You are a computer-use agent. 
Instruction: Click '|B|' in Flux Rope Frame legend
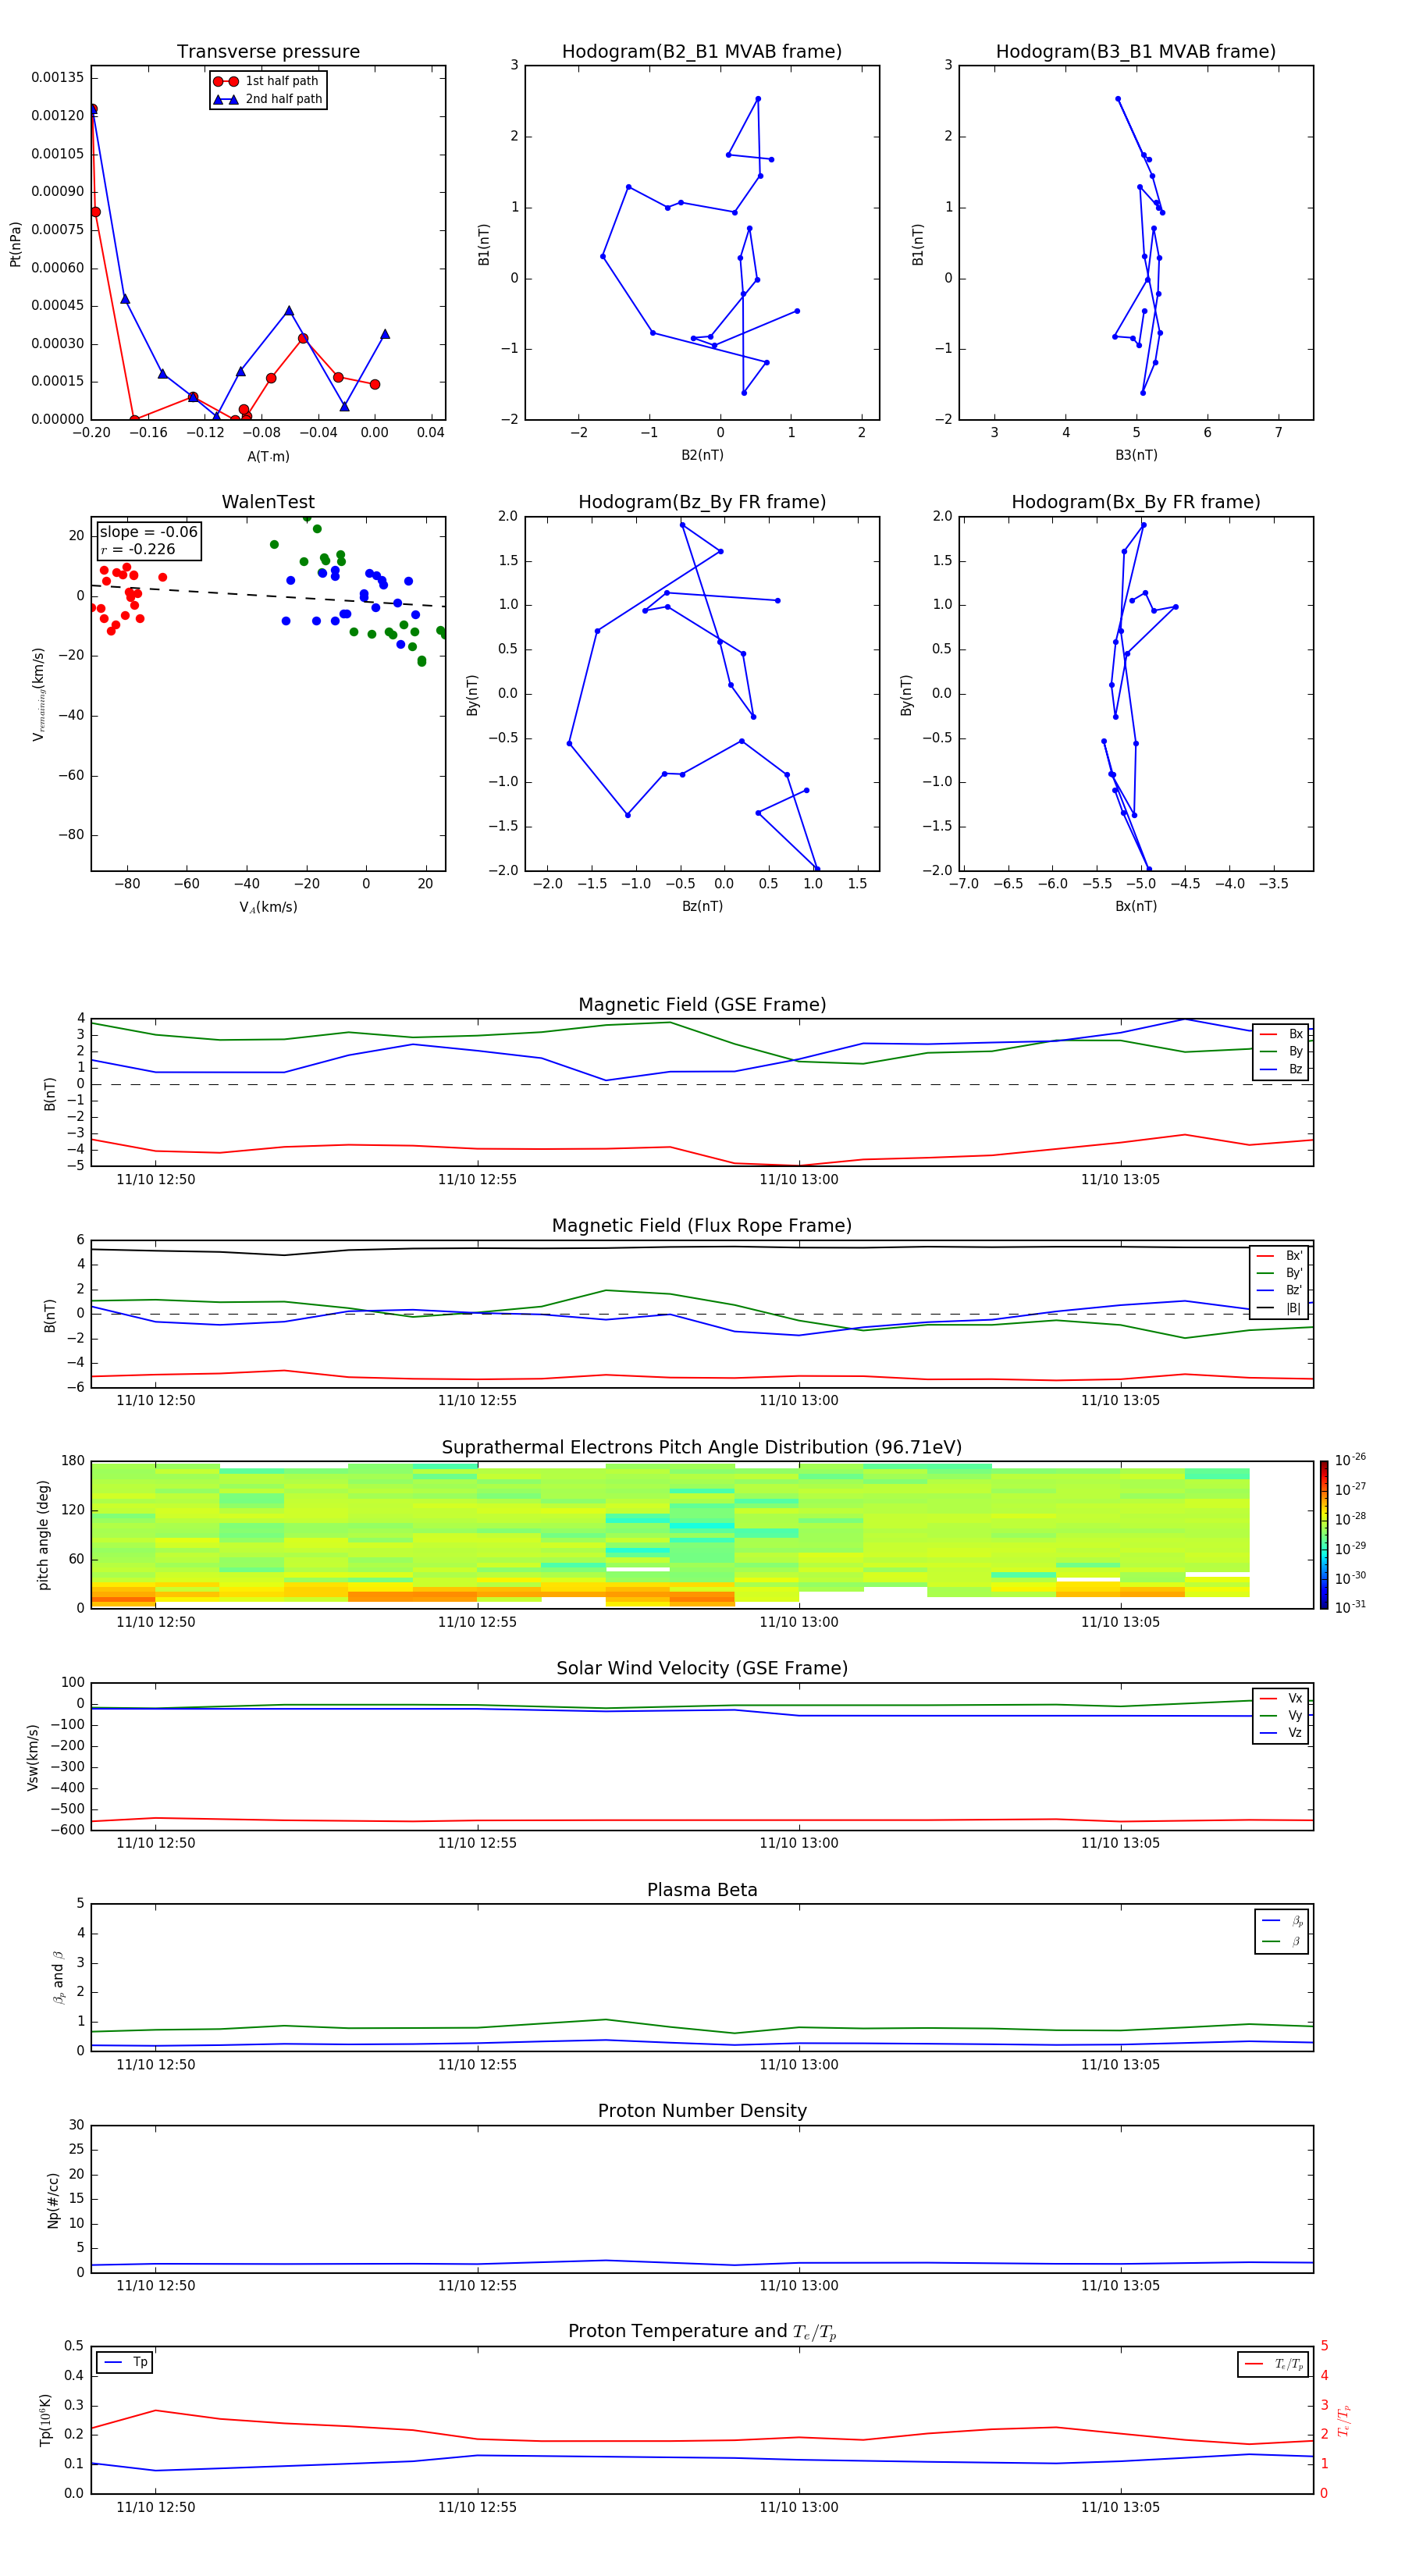(1294, 1308)
